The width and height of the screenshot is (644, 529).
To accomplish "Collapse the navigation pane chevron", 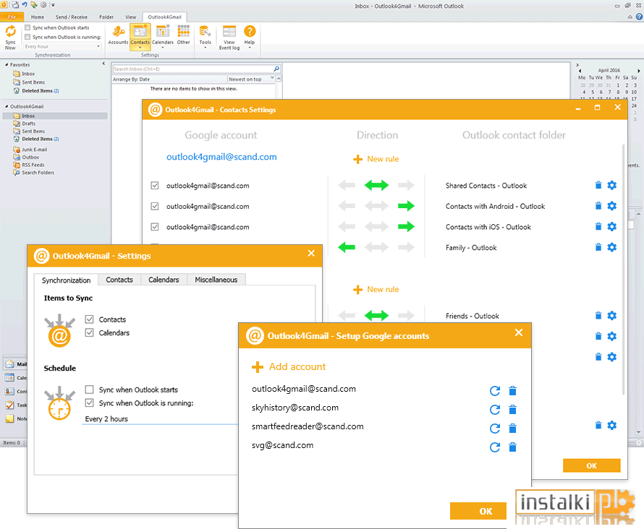I will [x=103, y=64].
